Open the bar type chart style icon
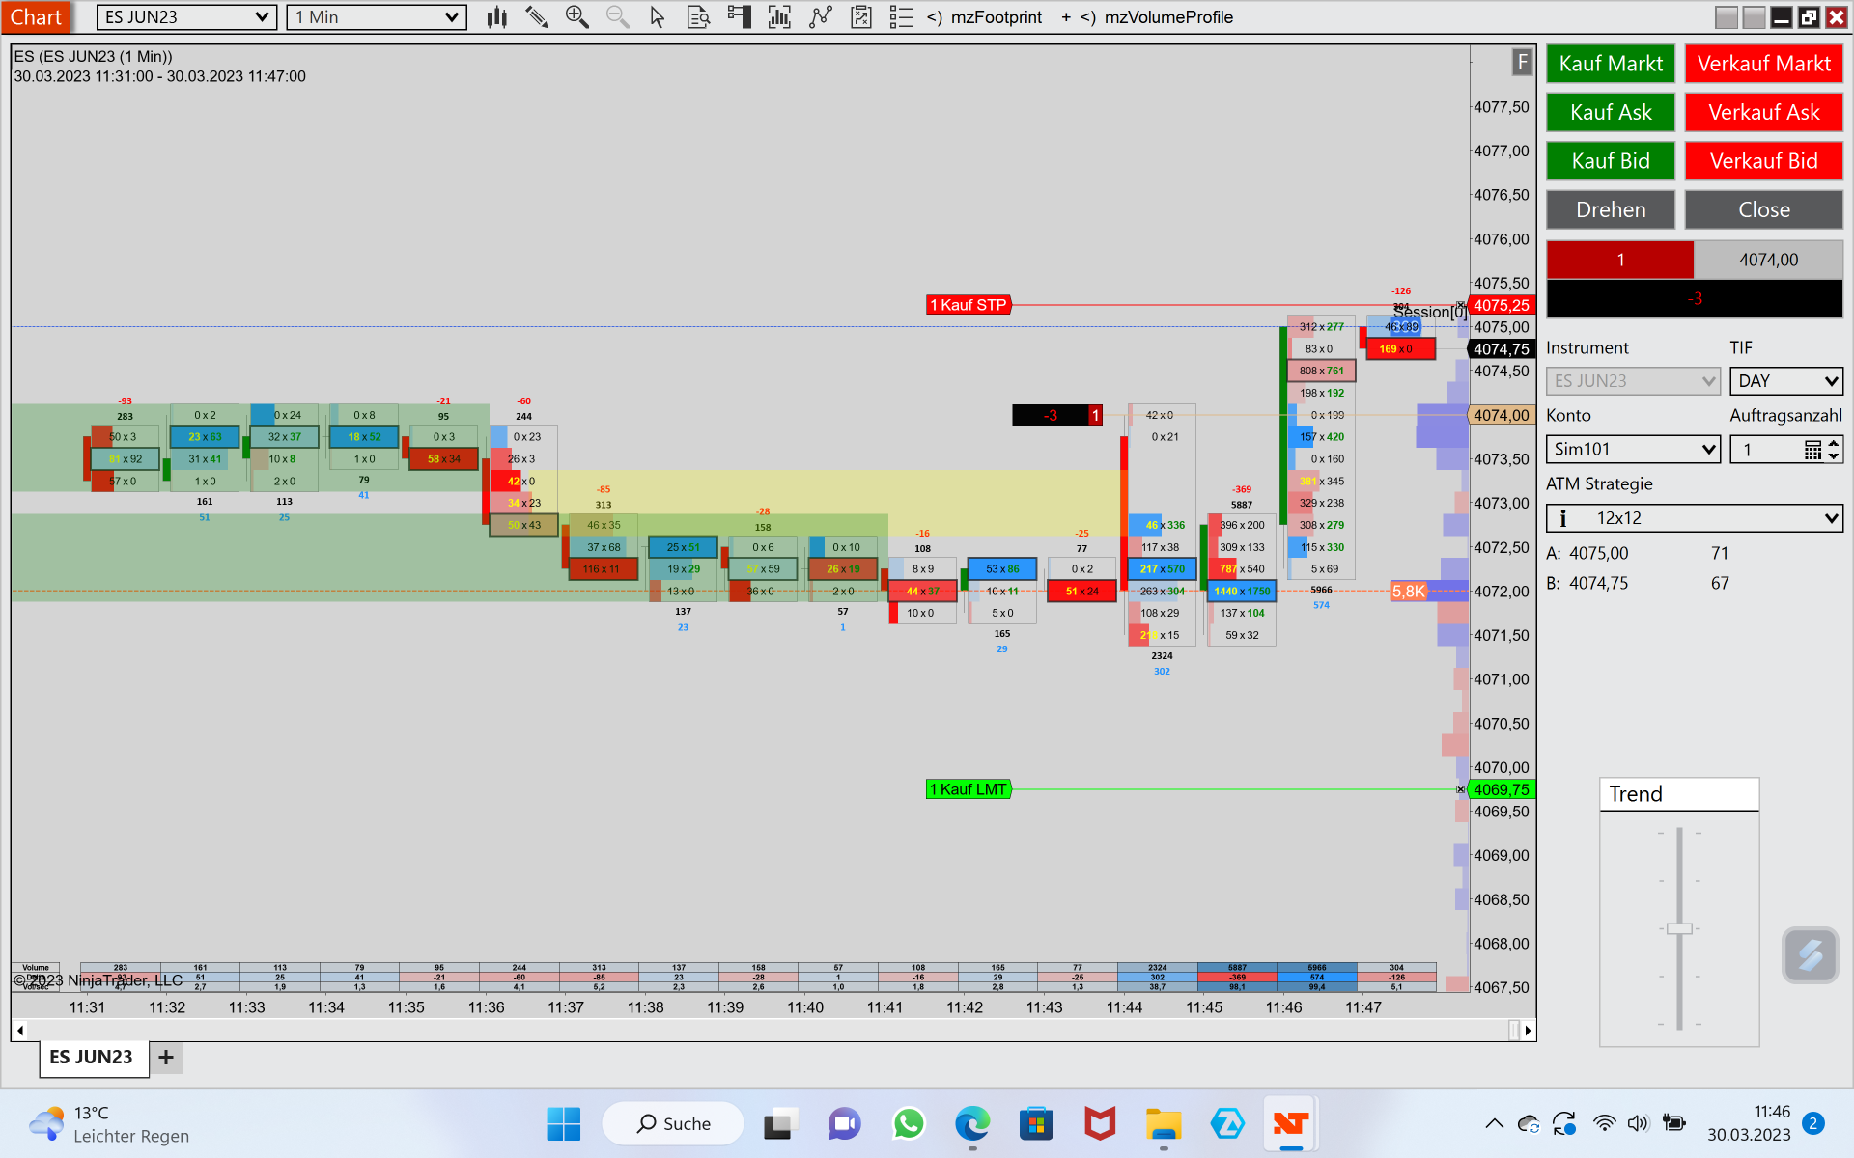1854x1158 pixels. pos(497,17)
